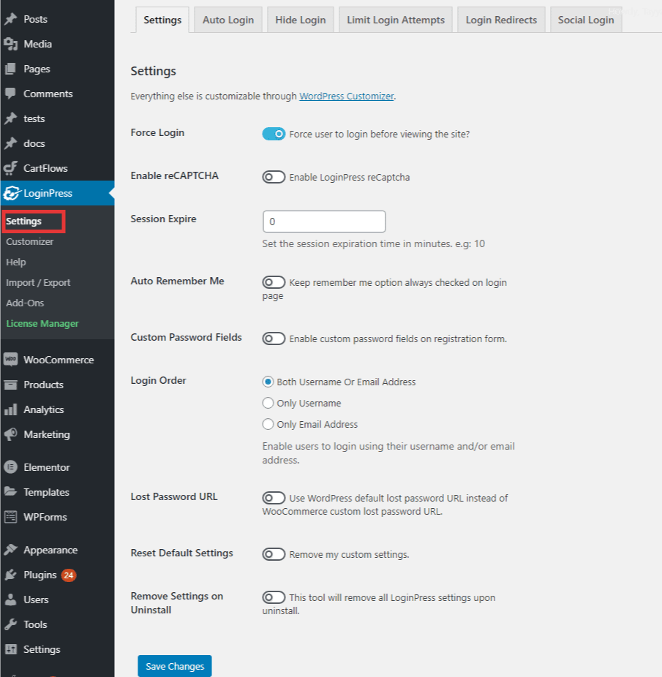Turn on Auto Remember Me toggle
662x677 pixels.
point(274,282)
